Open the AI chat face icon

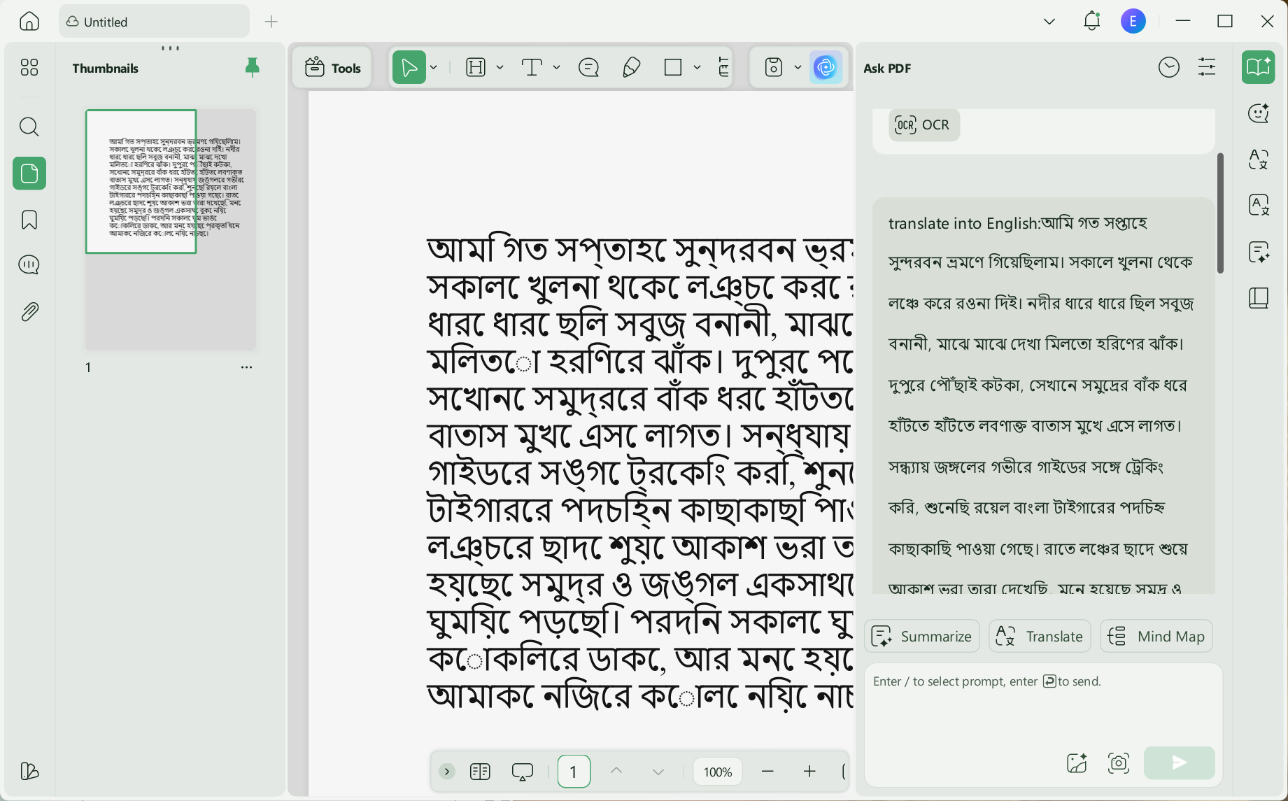click(1259, 113)
